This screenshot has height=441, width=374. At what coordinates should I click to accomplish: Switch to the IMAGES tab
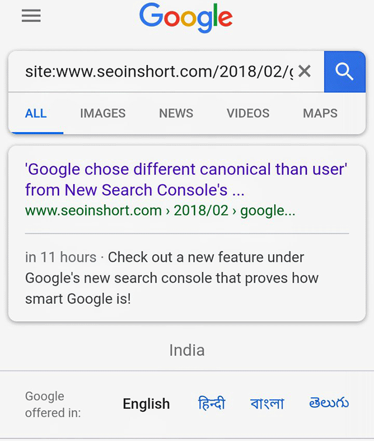tap(103, 113)
